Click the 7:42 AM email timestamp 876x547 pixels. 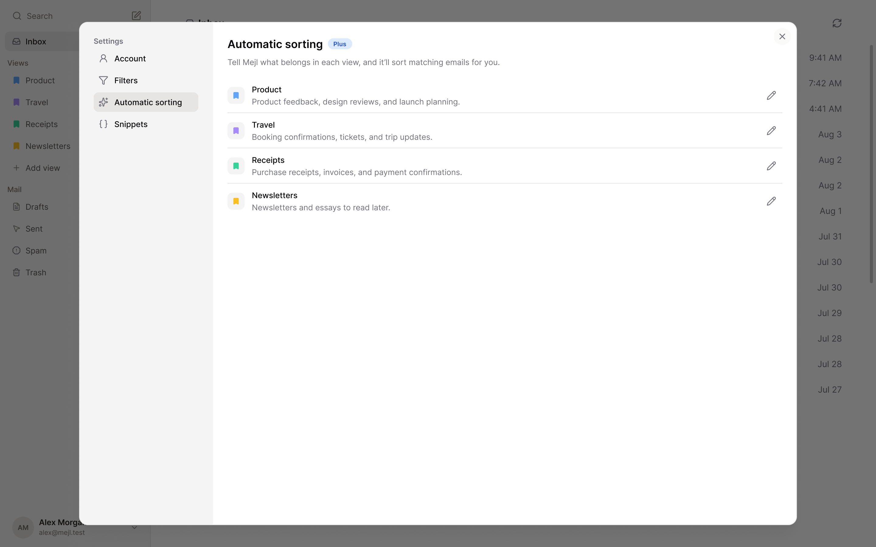(825, 83)
